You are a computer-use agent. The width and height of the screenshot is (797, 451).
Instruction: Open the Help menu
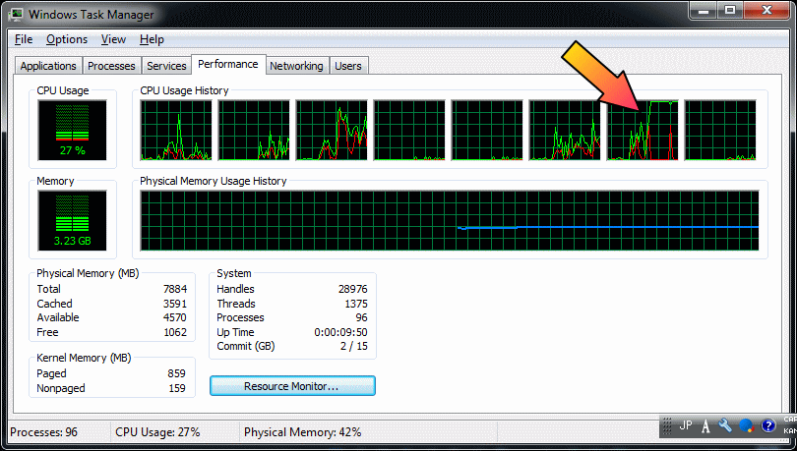coord(152,39)
